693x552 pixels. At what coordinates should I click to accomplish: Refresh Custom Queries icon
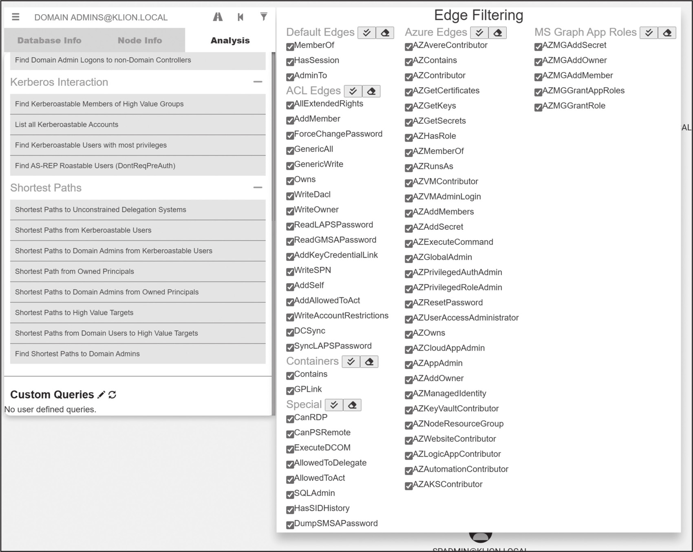[x=113, y=395]
